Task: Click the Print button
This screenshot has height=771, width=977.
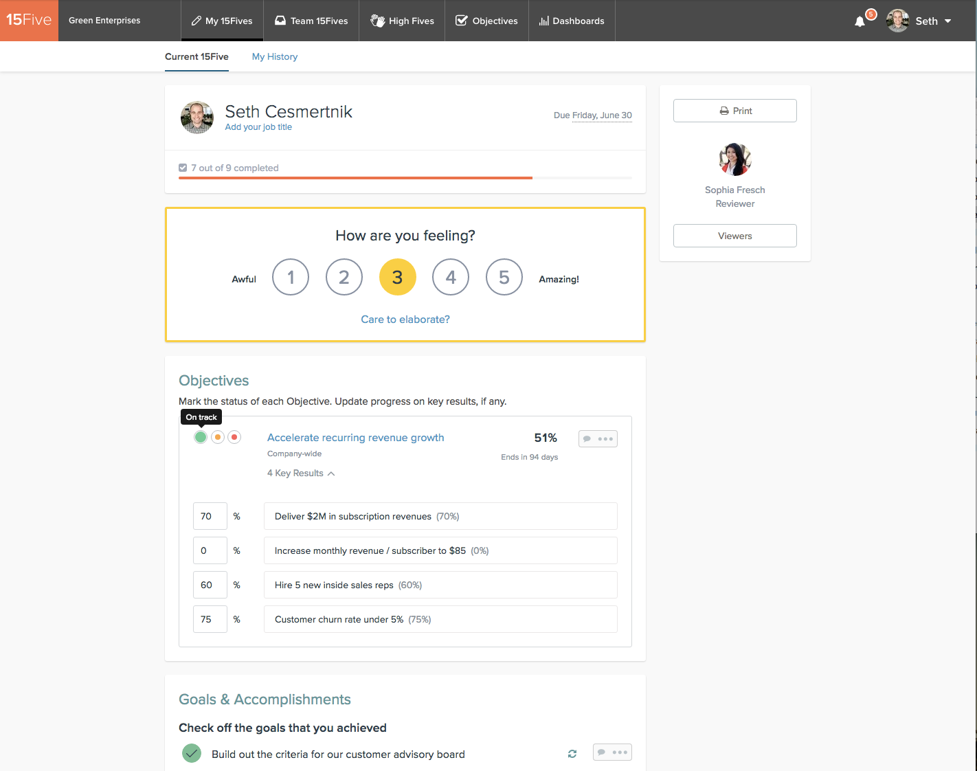Action: coord(735,111)
